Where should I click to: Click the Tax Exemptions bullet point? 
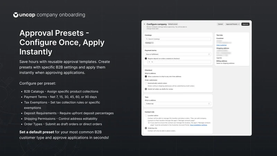pos(62,105)
